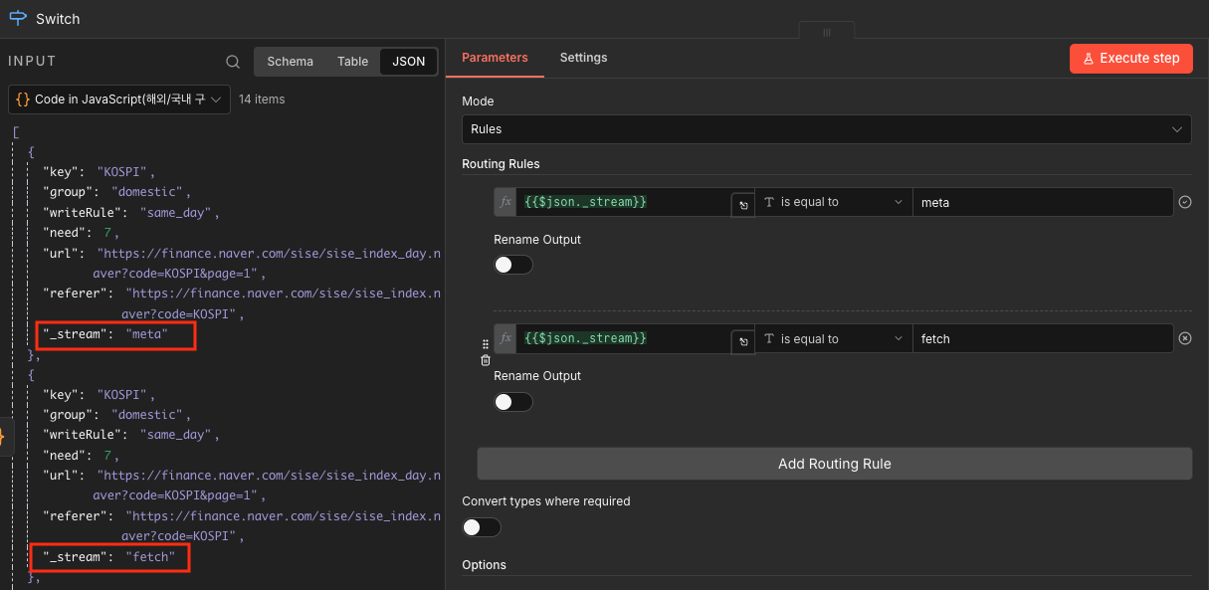Grab the drag handle of the fetch rule
Viewport: 1209px width, 590px height.
486,342
